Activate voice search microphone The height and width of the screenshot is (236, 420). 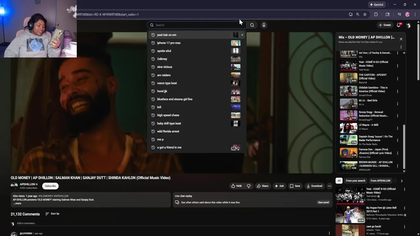(264, 25)
